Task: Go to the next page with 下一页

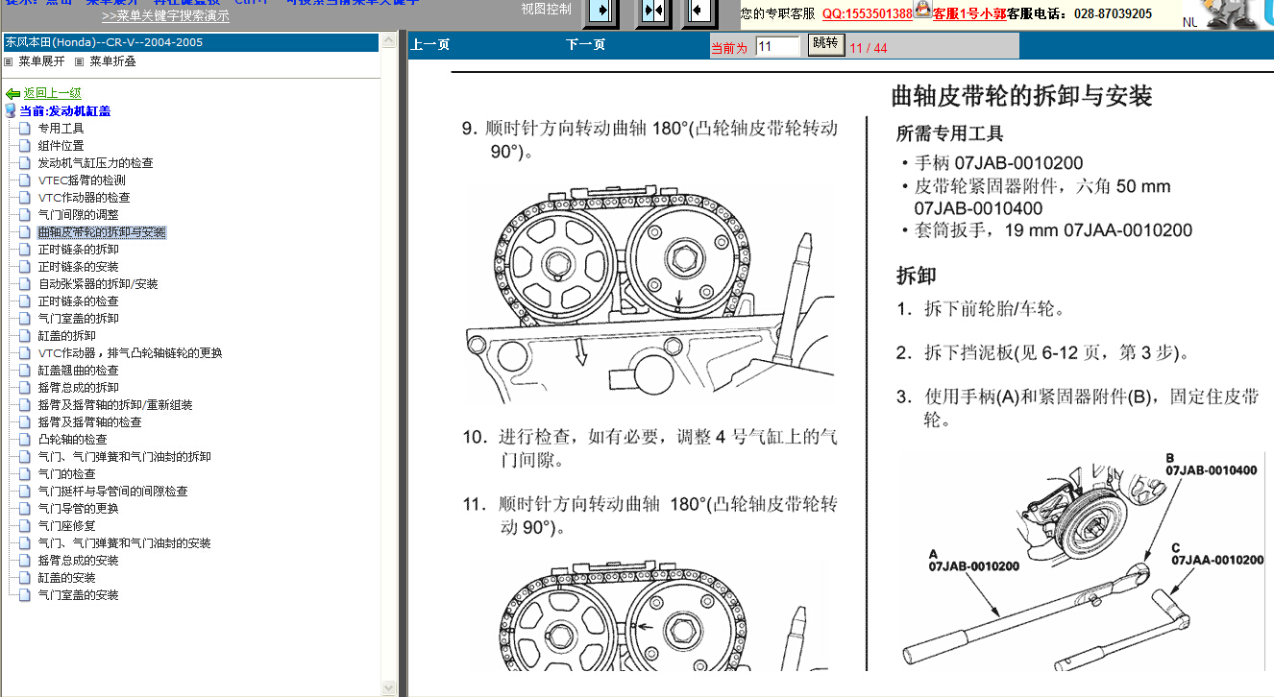Action: [x=585, y=45]
